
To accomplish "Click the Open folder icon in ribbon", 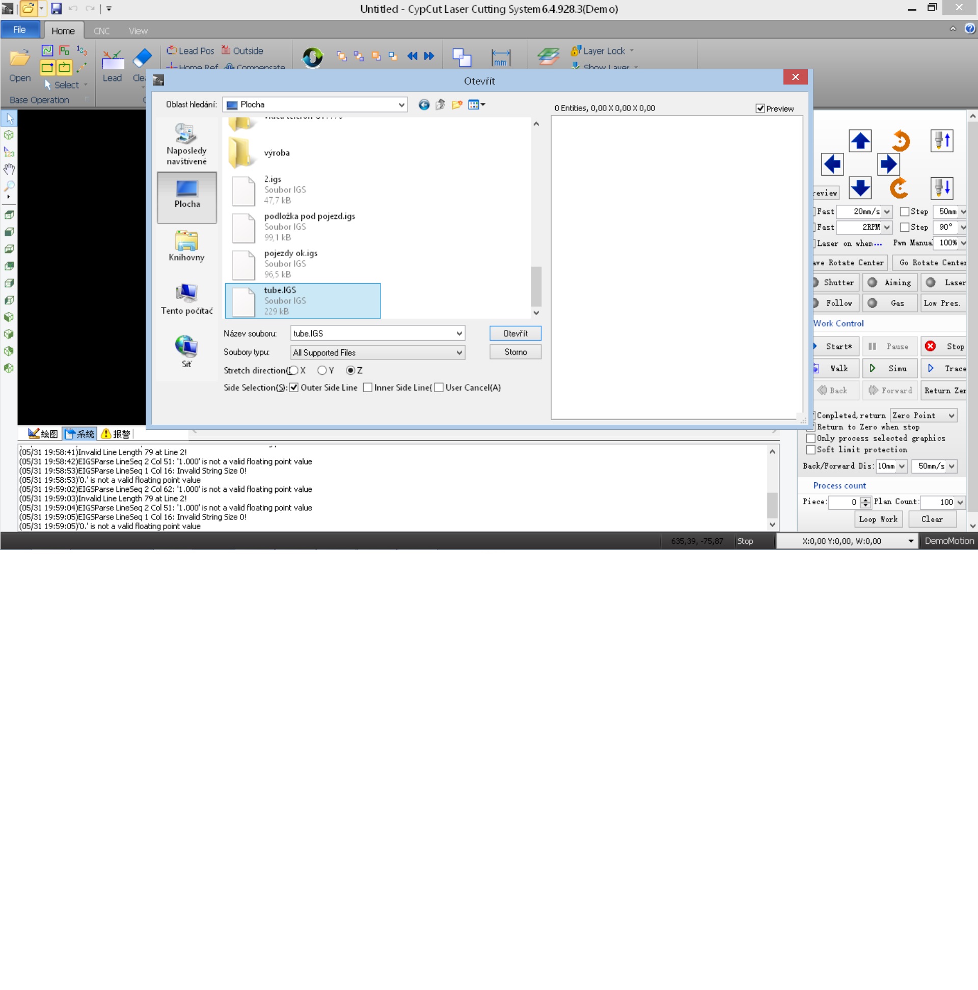I will coord(20,59).
